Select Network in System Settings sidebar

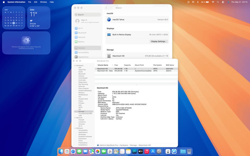[87, 37]
